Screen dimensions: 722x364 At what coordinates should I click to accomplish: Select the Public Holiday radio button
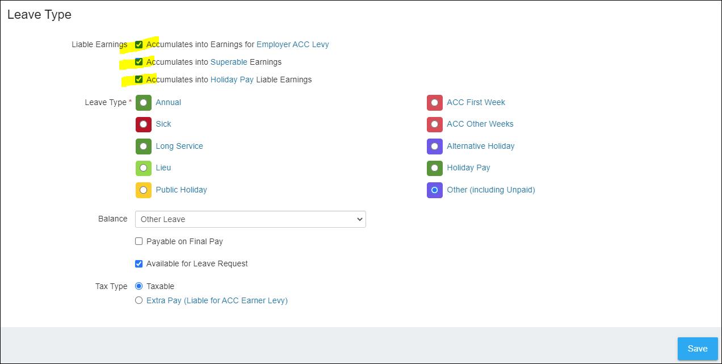point(144,190)
